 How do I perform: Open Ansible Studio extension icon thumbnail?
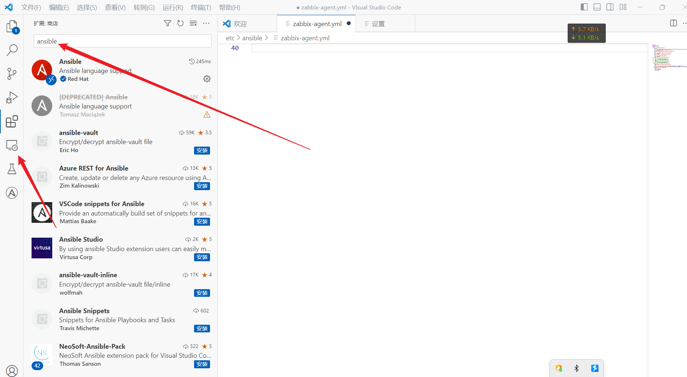click(42, 248)
